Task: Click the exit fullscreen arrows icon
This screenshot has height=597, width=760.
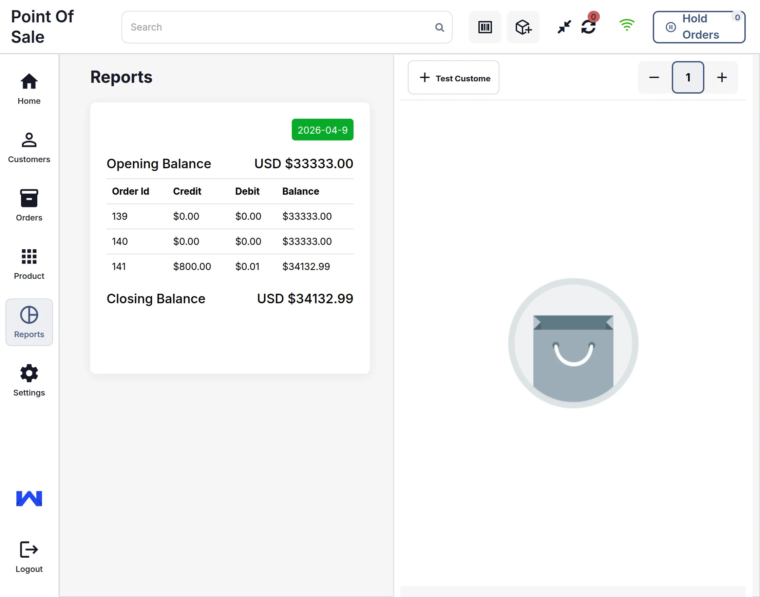Action: (564, 27)
